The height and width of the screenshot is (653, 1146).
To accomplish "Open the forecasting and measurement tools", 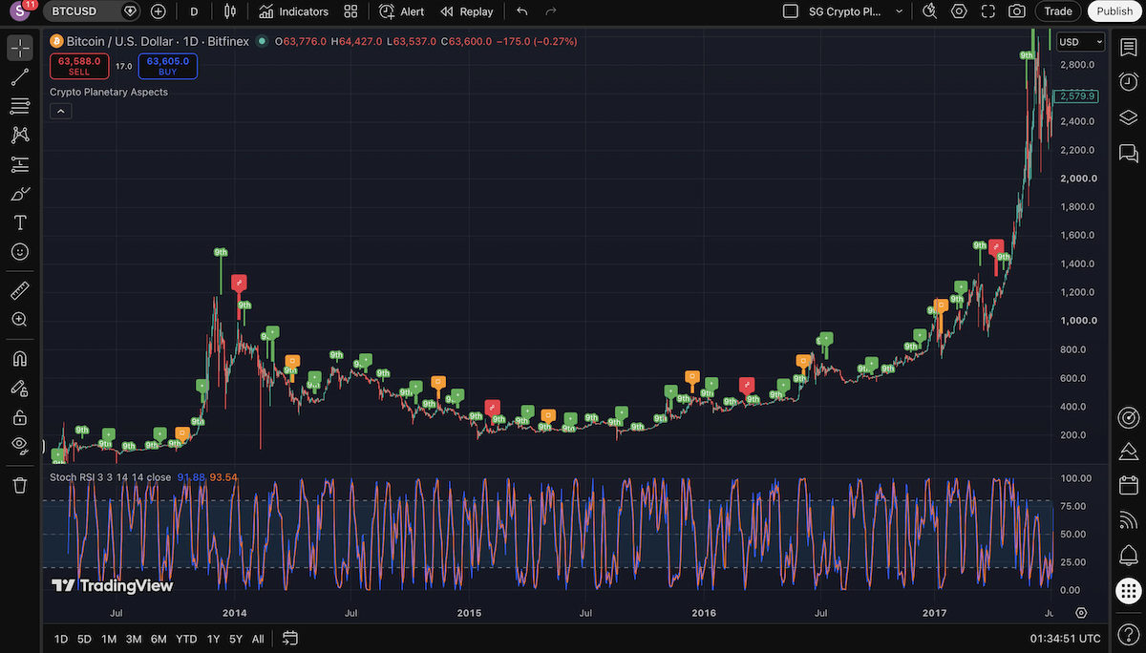I will tap(20, 164).
